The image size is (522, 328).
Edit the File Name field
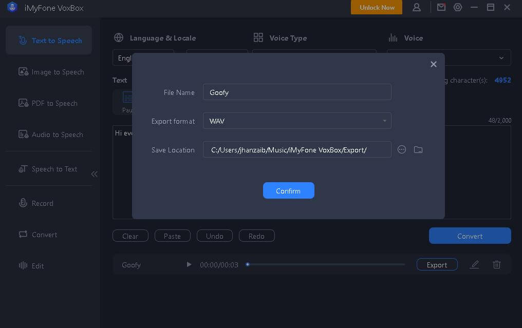click(297, 92)
